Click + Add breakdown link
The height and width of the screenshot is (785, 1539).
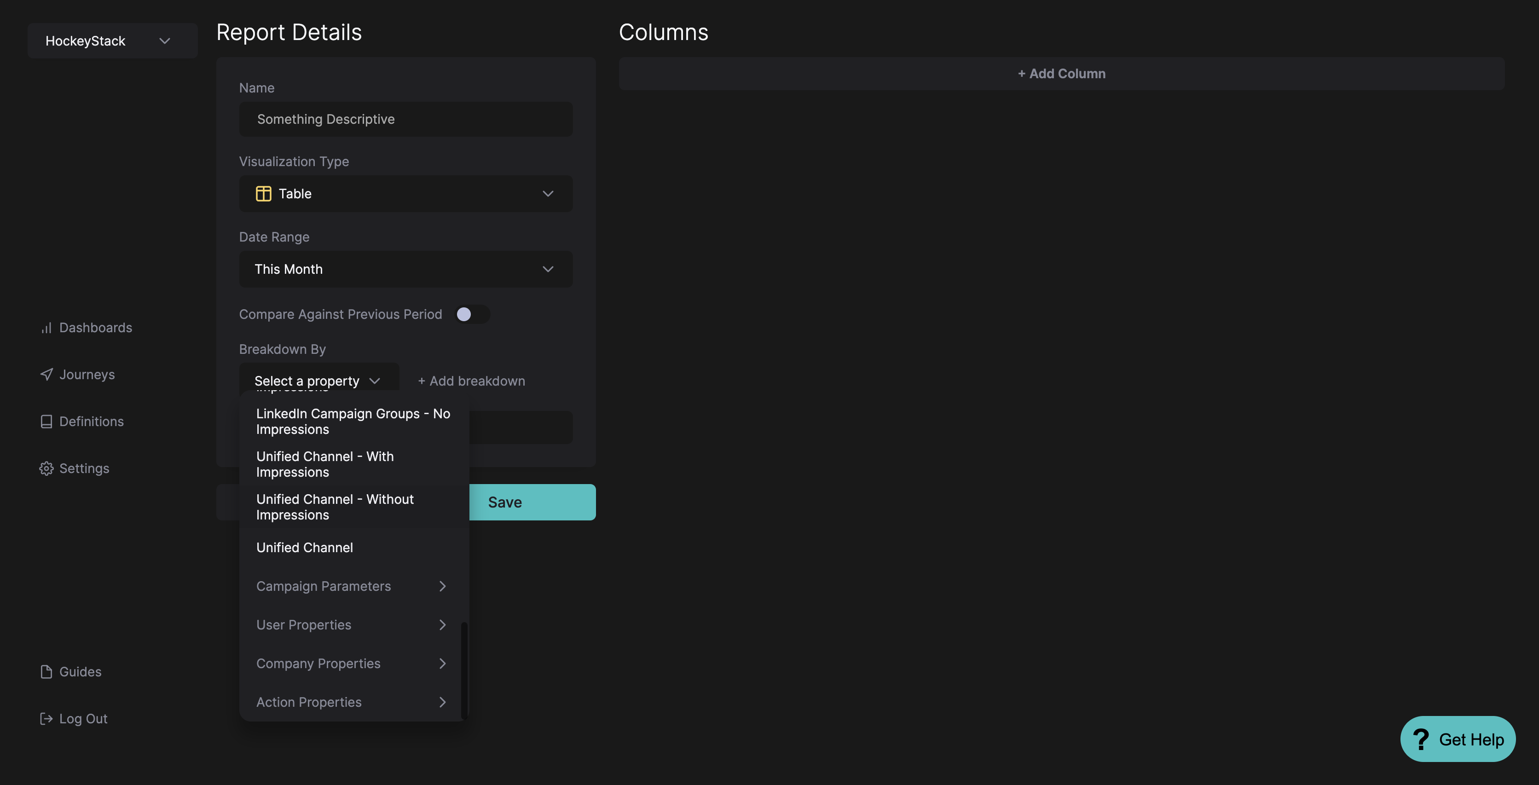[x=471, y=381]
